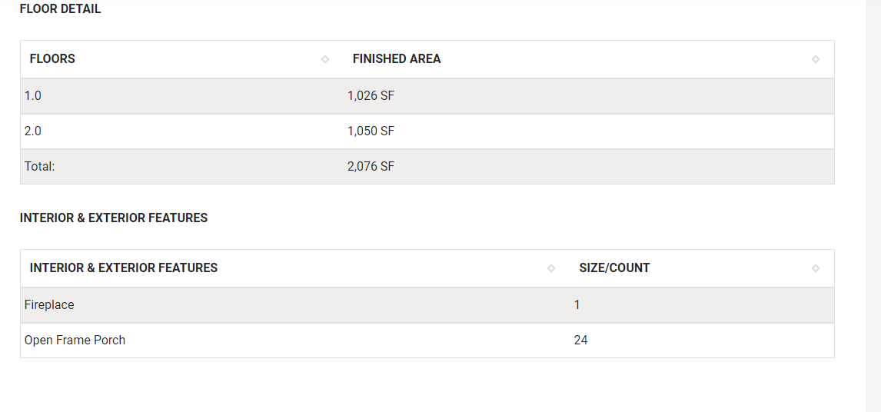
Task: Click the sort icon in the Floors column
Action: pos(325,59)
